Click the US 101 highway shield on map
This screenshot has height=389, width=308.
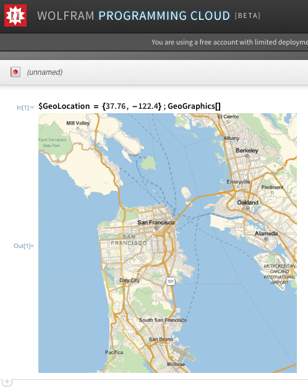(x=170, y=281)
